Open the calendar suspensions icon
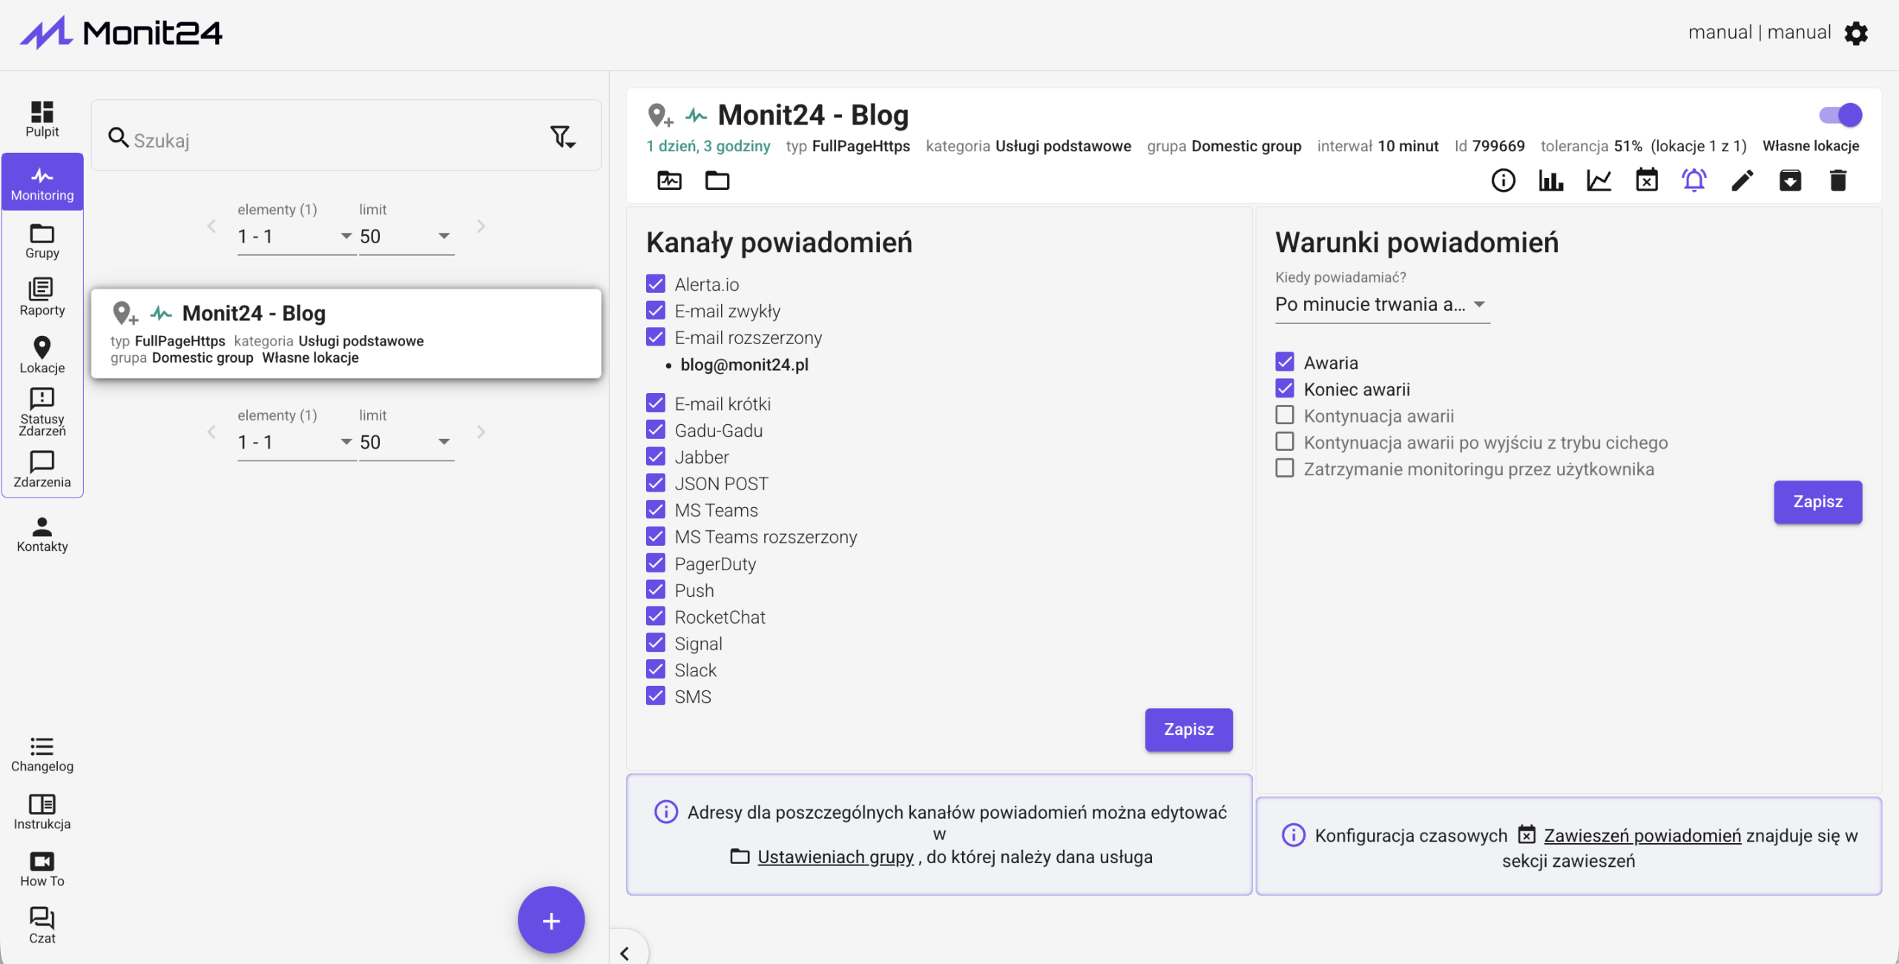The image size is (1899, 964). 1647,180
